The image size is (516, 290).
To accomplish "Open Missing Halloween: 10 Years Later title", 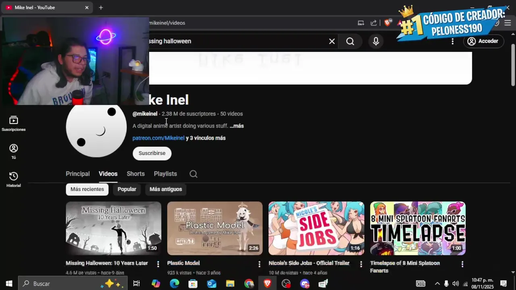I will pyautogui.click(x=107, y=263).
